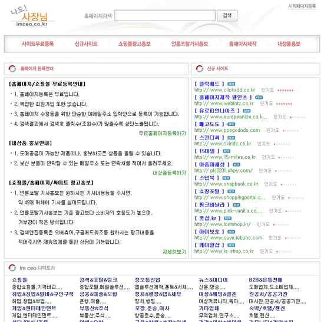Click the new badge next to 스킨디씨
Viewport: 324px width, 322px height.
point(232,138)
